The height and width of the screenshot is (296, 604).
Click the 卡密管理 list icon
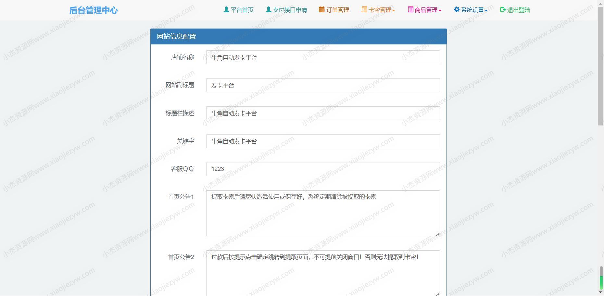364,10
